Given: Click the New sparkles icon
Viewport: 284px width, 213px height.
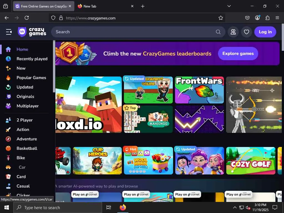Looking at the screenshot, I should [8, 68].
